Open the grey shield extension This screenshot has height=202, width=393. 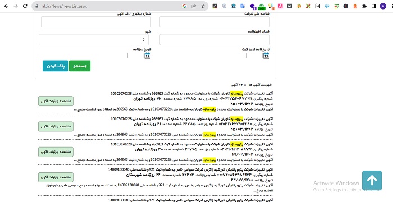pyautogui.click(x=225, y=6)
